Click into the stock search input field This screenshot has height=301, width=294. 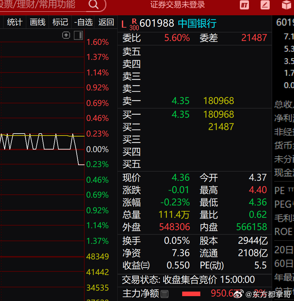(42, 5)
